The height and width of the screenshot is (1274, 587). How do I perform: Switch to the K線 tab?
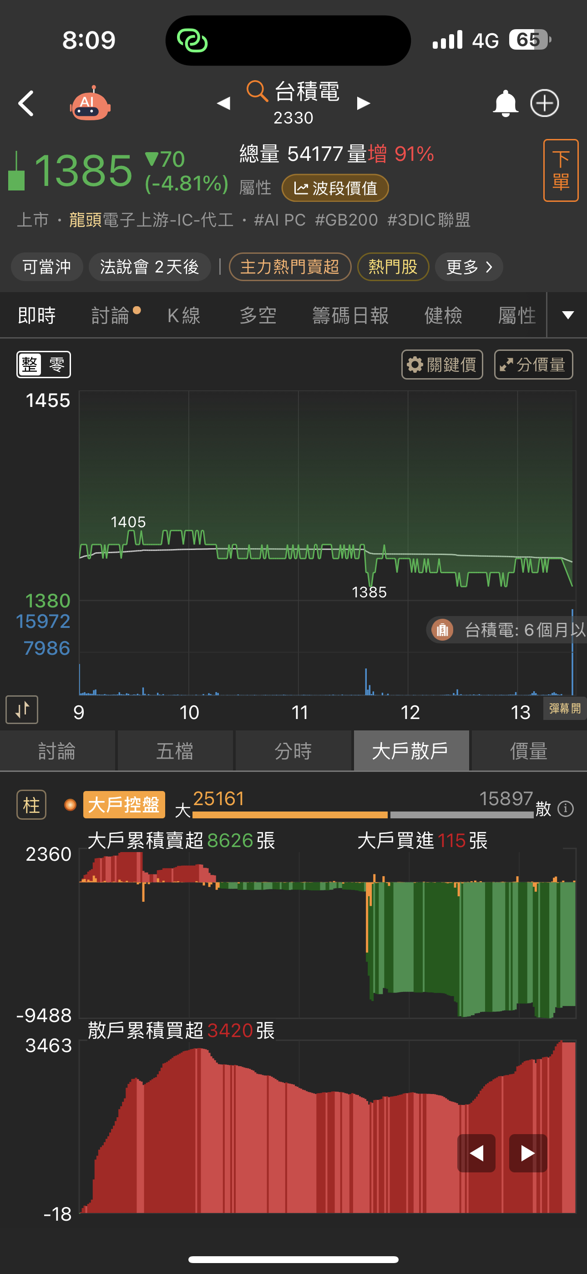(184, 315)
